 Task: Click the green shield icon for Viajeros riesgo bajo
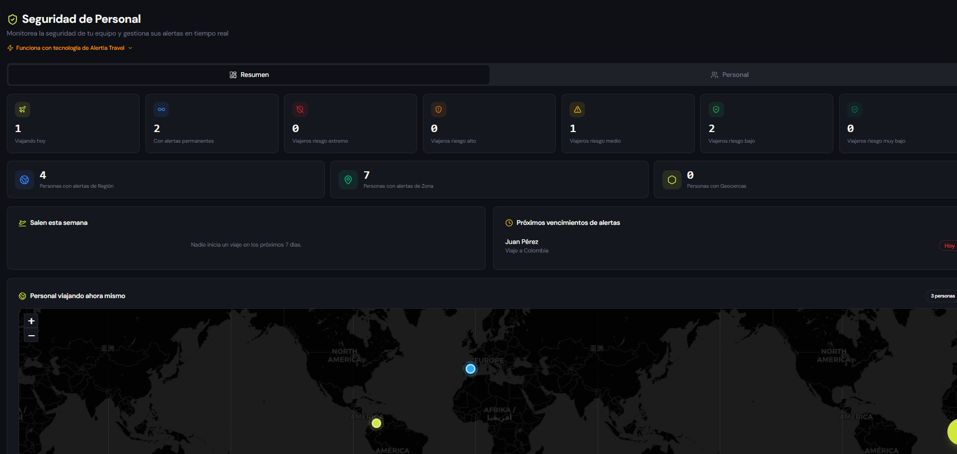pos(716,110)
